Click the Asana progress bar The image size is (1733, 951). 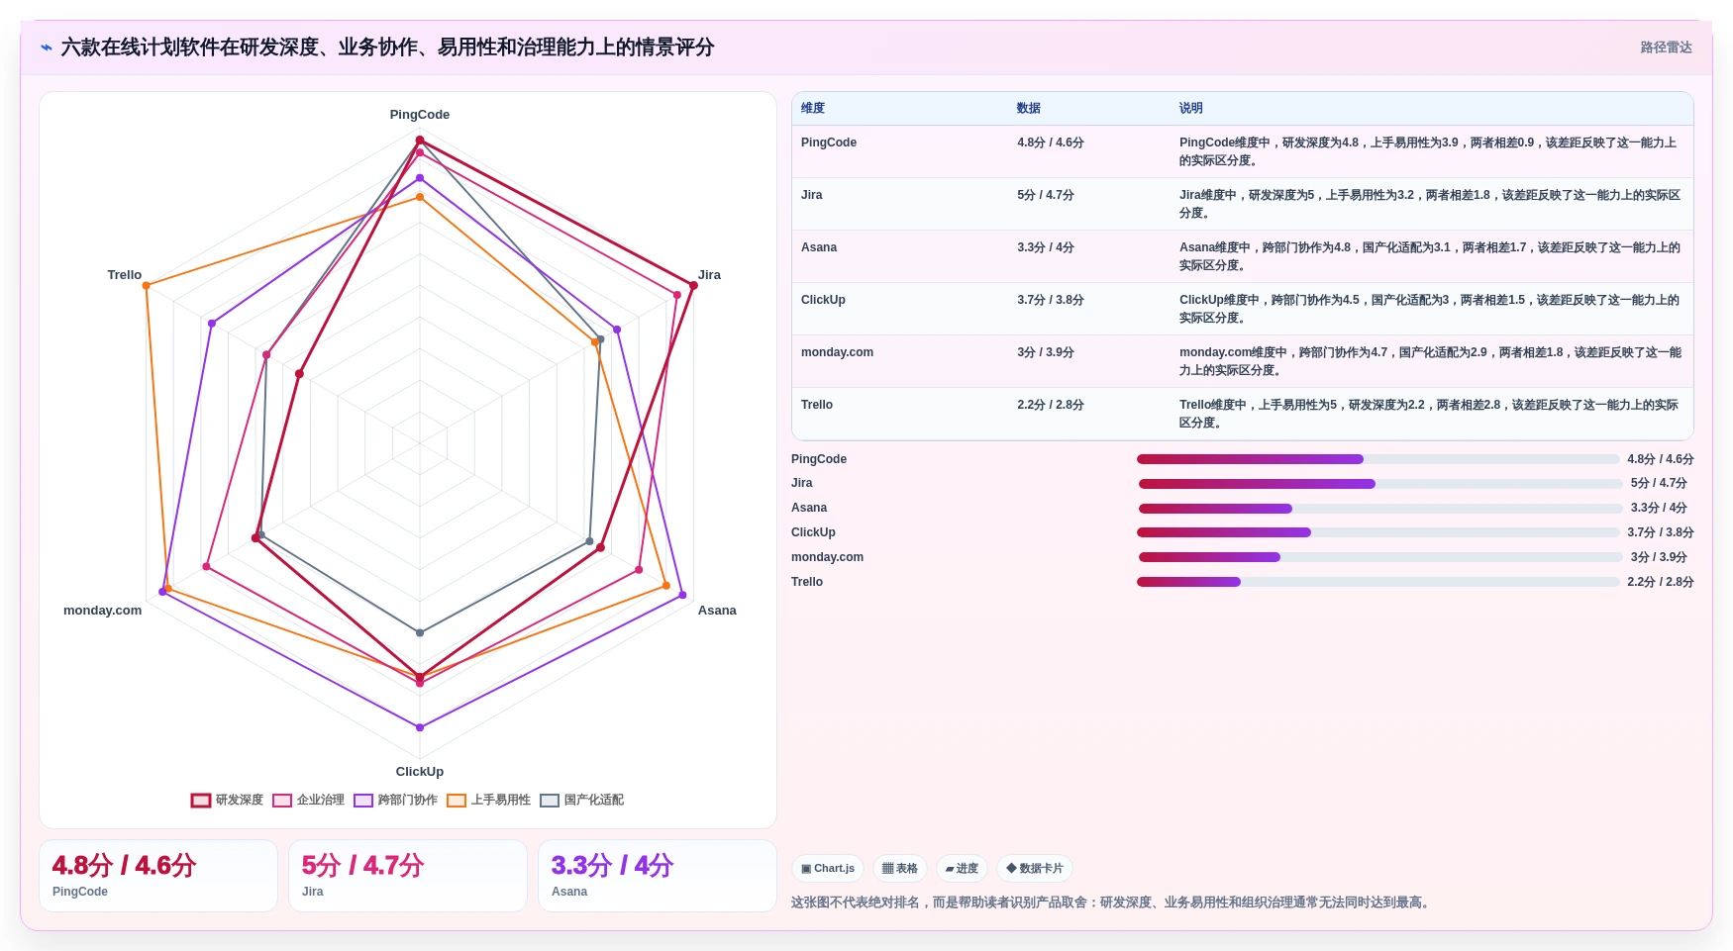(x=1380, y=509)
